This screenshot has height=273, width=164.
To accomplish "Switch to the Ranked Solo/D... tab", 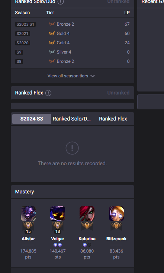I will click(71, 119).
